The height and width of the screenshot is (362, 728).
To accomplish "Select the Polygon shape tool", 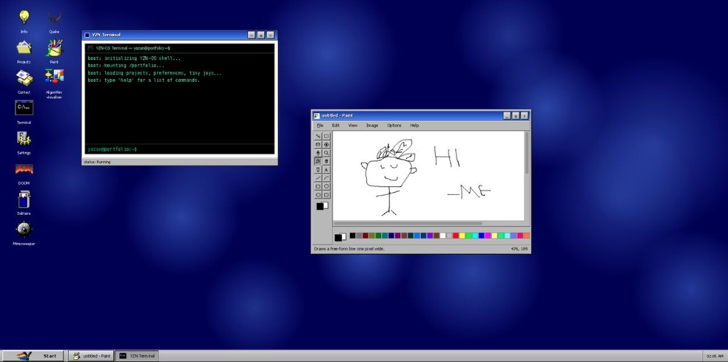I will pos(326,186).
